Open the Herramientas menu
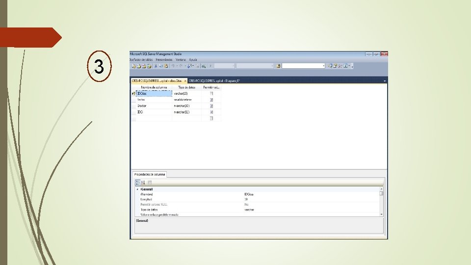Screen dimensions: 471x265 click(164, 60)
